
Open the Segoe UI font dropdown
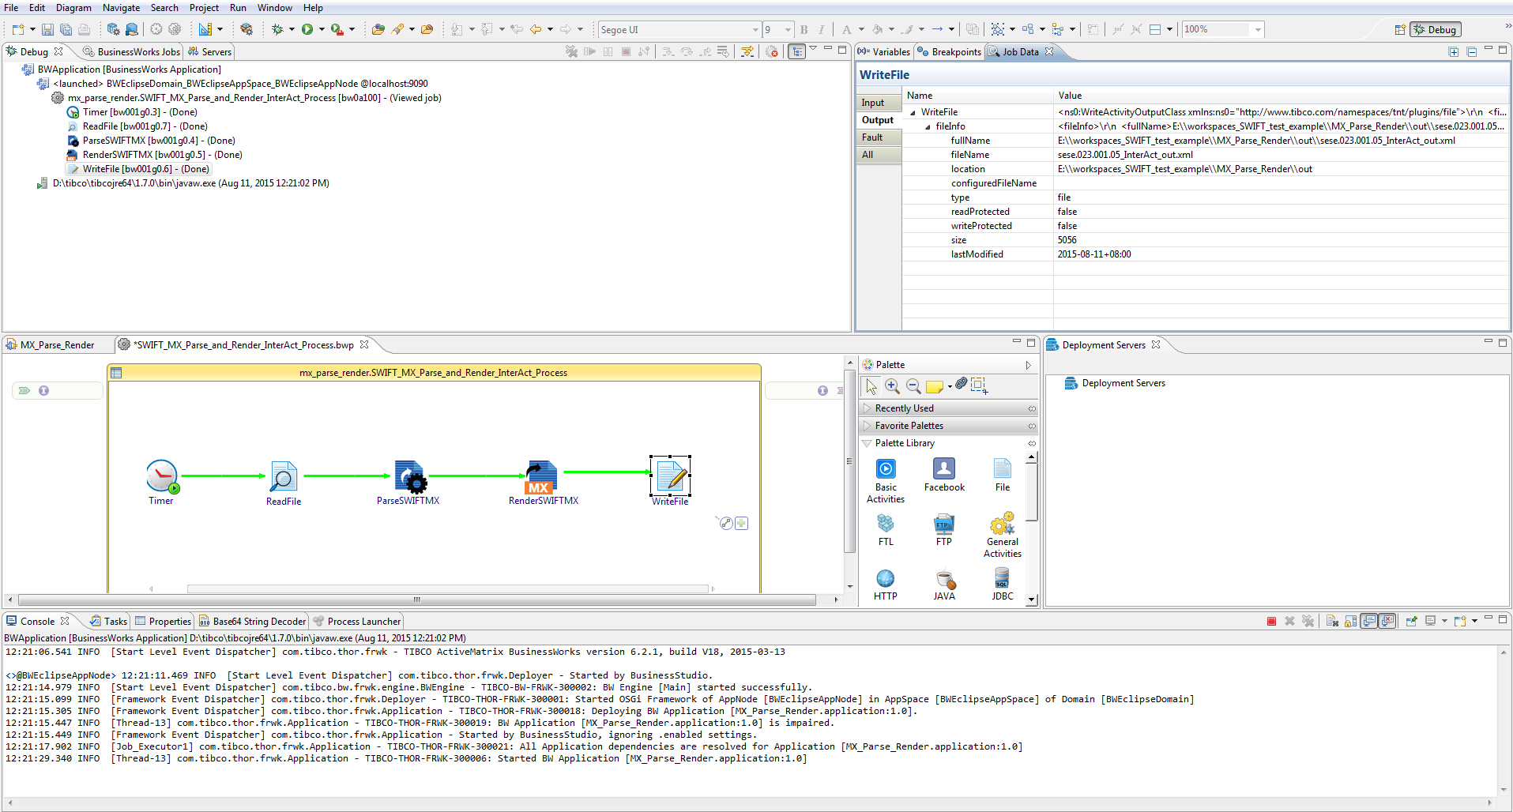pyautogui.click(x=755, y=30)
